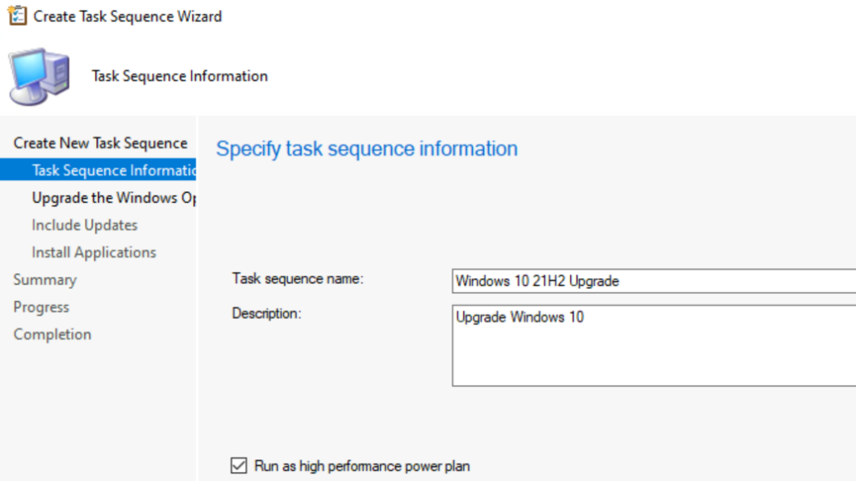The height and width of the screenshot is (481, 856).
Task: Place cursor after 'Upgrade Windows 10' description text
Action: (x=585, y=317)
